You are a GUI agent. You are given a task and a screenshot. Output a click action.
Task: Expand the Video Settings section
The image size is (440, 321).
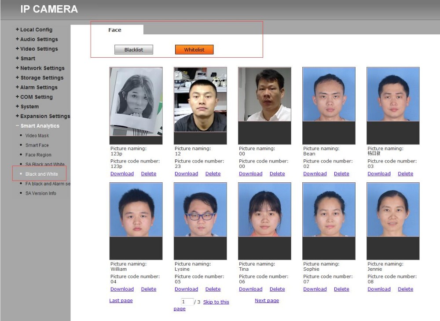(37, 48)
